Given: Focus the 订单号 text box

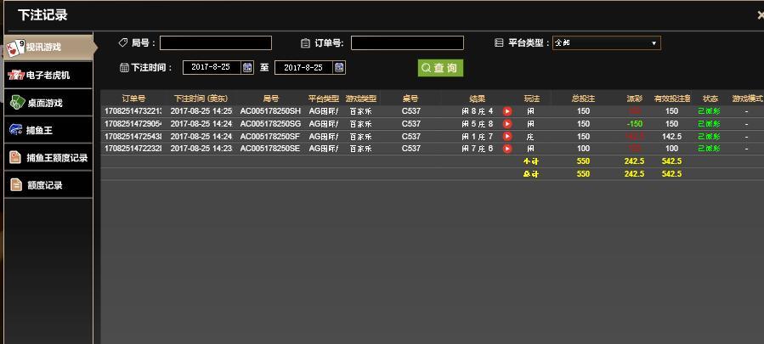Looking at the screenshot, I should pos(407,43).
